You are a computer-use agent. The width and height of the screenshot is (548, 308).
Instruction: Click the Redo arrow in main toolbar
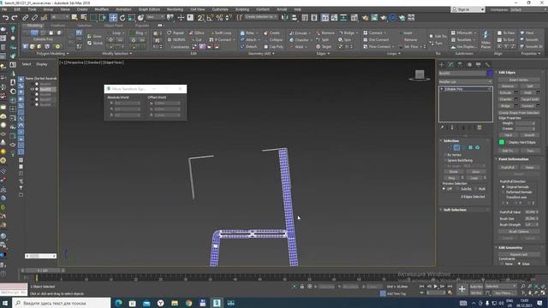(15, 17)
